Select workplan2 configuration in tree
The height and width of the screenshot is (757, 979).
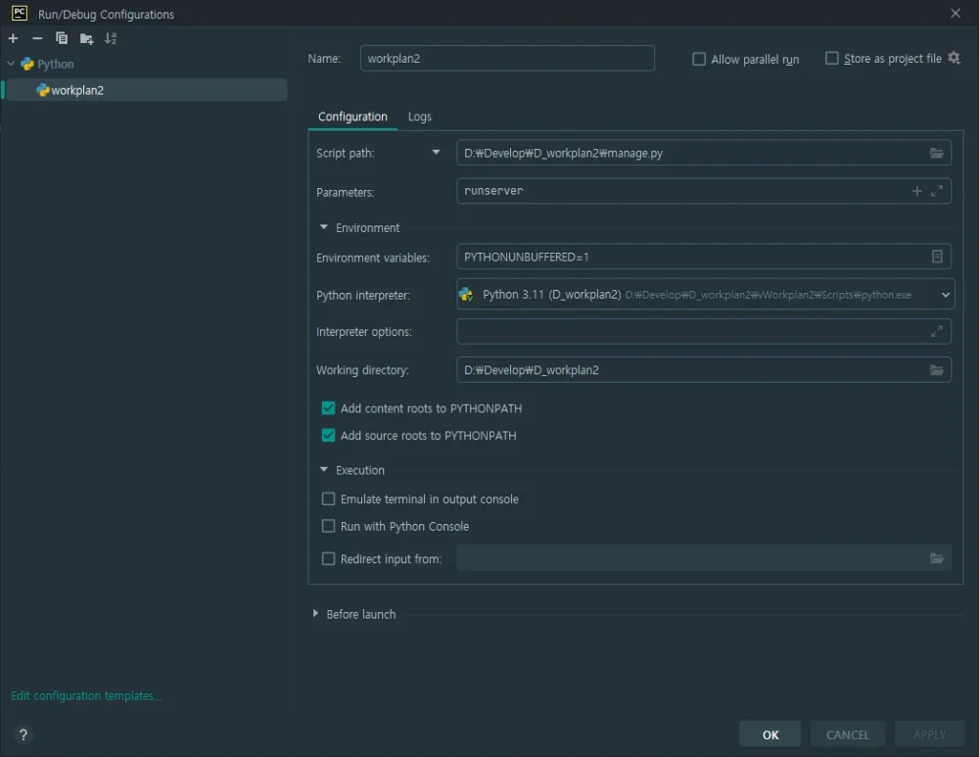[146, 90]
